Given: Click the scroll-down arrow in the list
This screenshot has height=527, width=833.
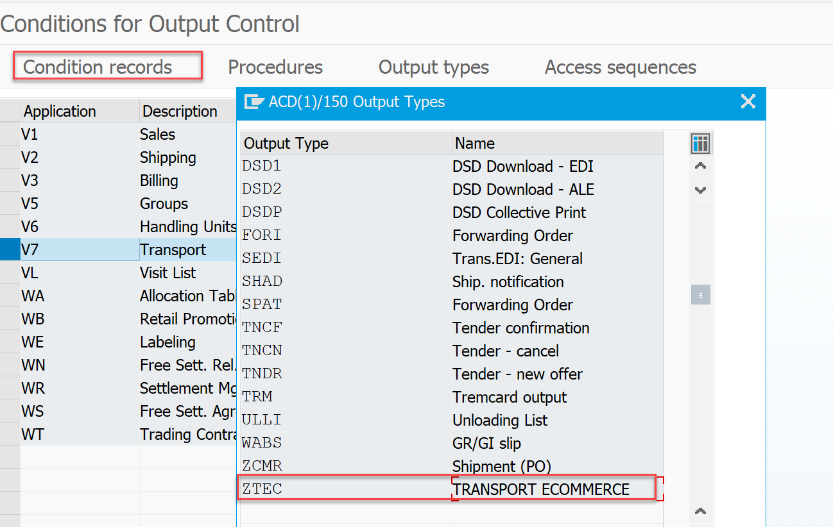Looking at the screenshot, I should 700,190.
